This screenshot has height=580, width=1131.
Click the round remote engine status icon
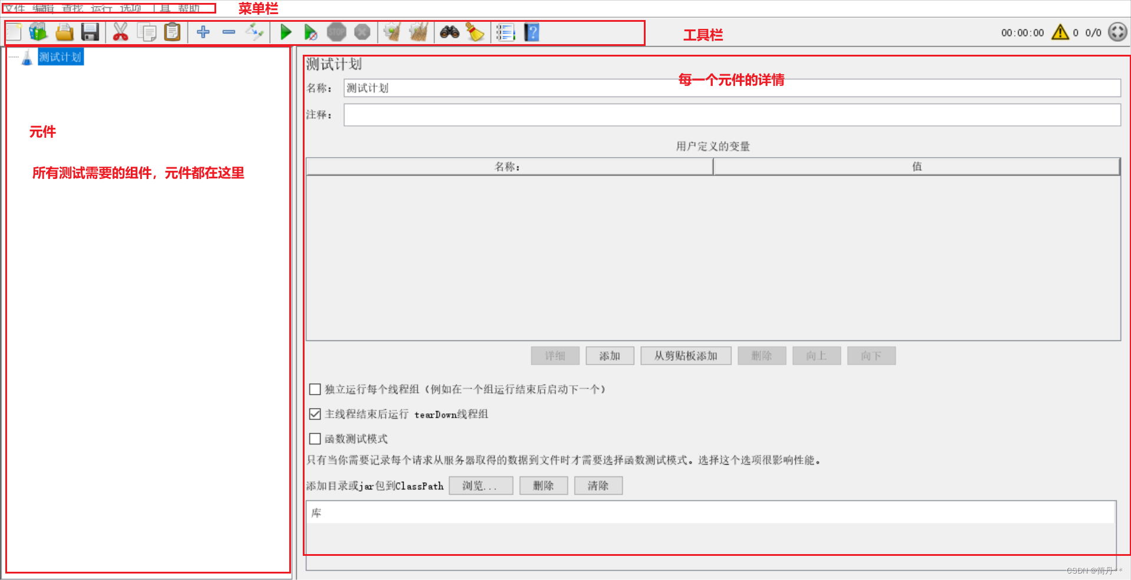pos(1117,32)
